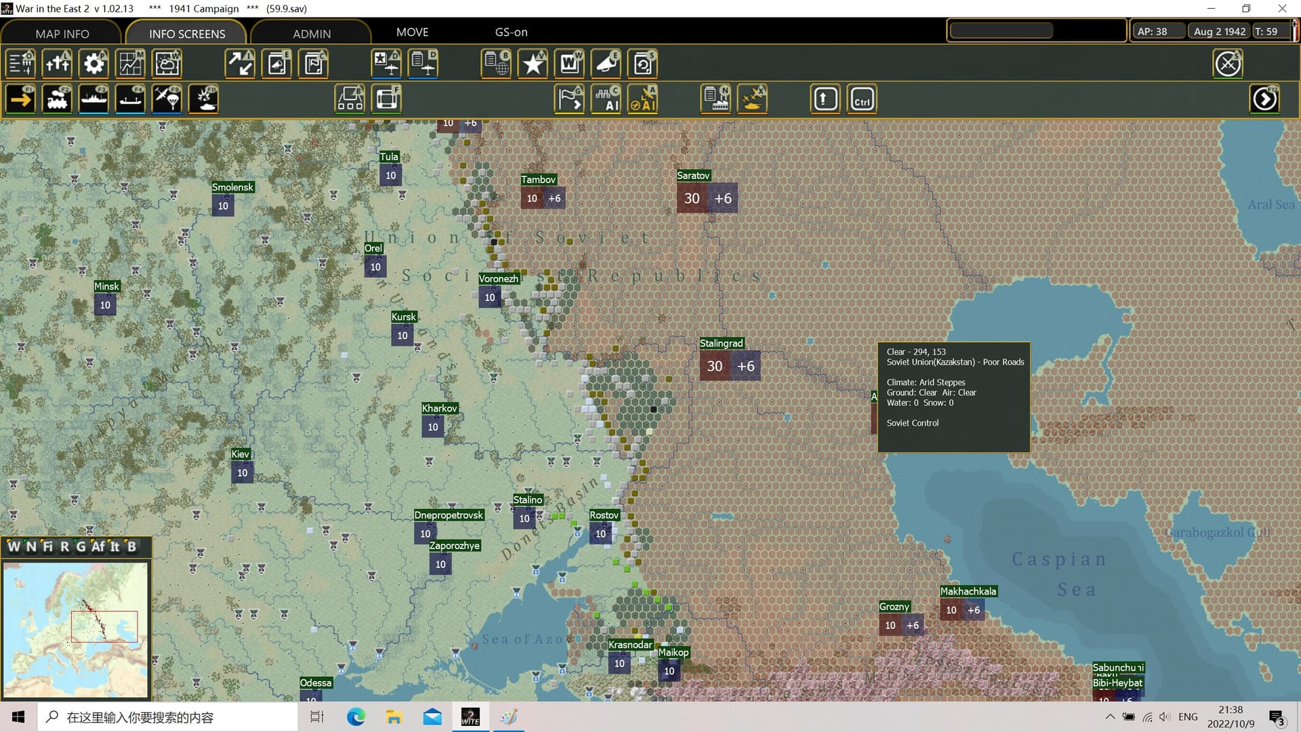Toggle the Fi minimap filter
1301x732 pixels.
(47, 546)
